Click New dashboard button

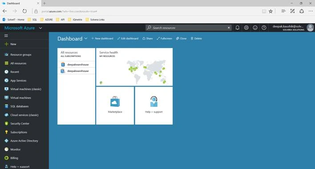[x=102, y=38]
